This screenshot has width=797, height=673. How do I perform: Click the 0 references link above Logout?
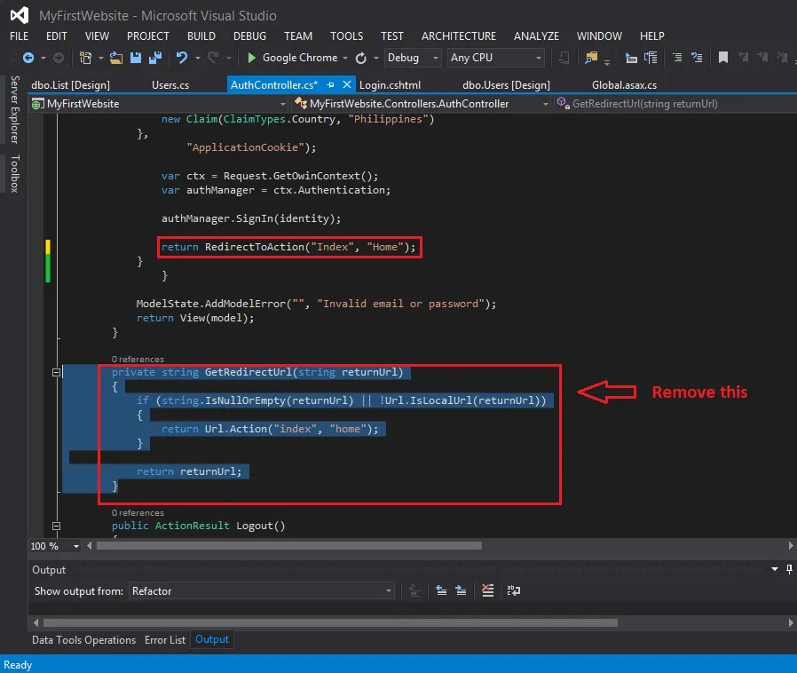(138, 513)
